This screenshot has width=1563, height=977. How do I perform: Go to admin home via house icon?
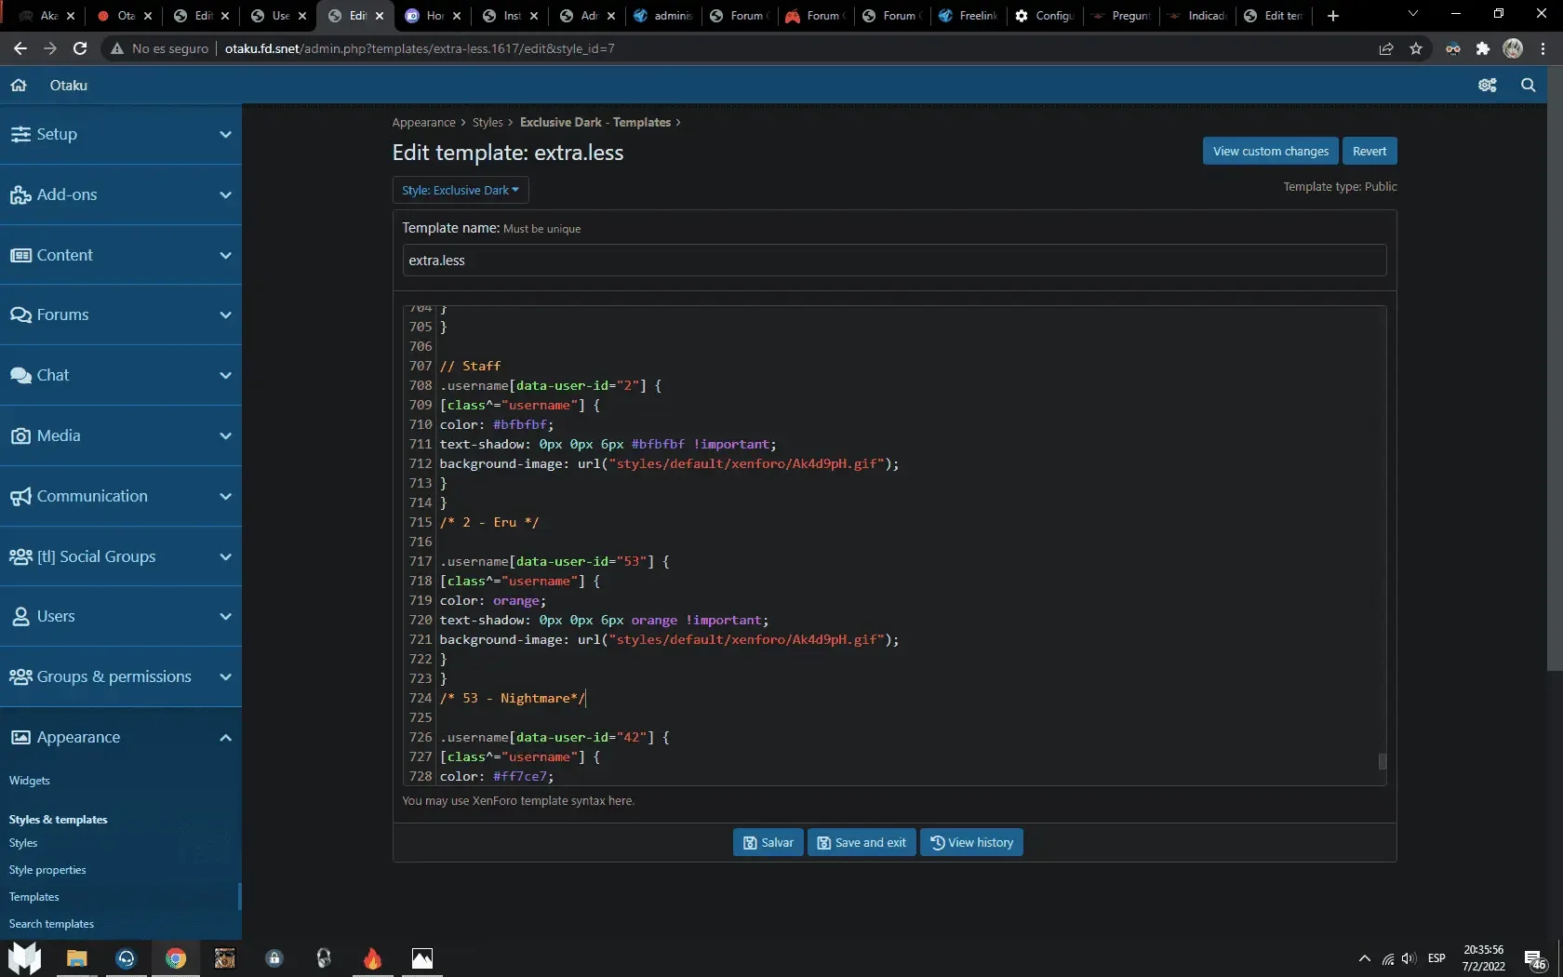[19, 85]
